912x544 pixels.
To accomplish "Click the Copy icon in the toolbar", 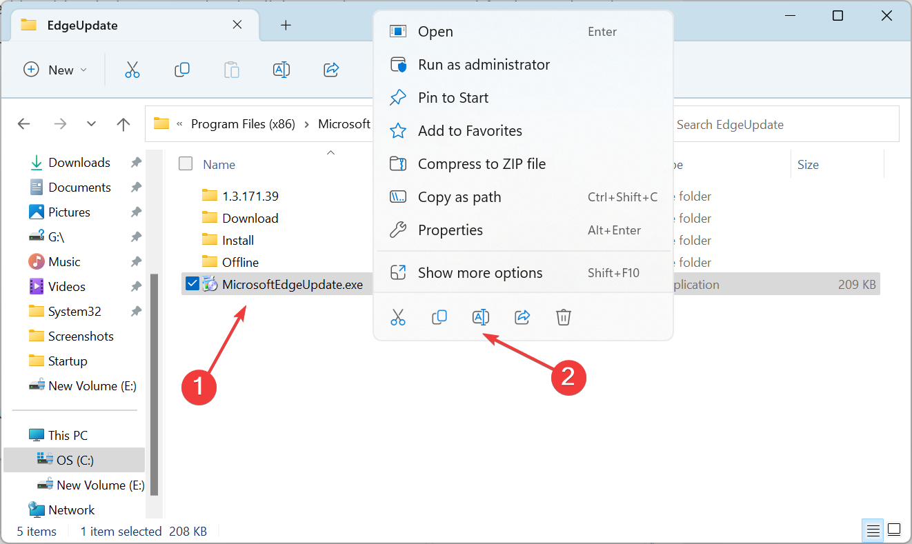I will [x=182, y=70].
